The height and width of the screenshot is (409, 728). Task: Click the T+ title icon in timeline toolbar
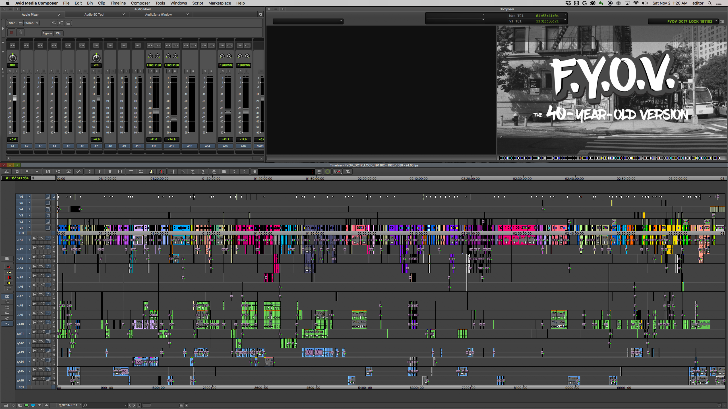coord(348,172)
